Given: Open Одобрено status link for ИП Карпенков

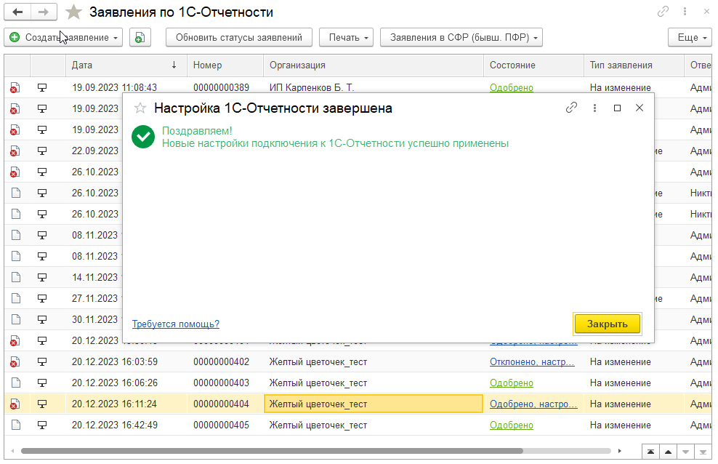Looking at the screenshot, I should click(512, 87).
